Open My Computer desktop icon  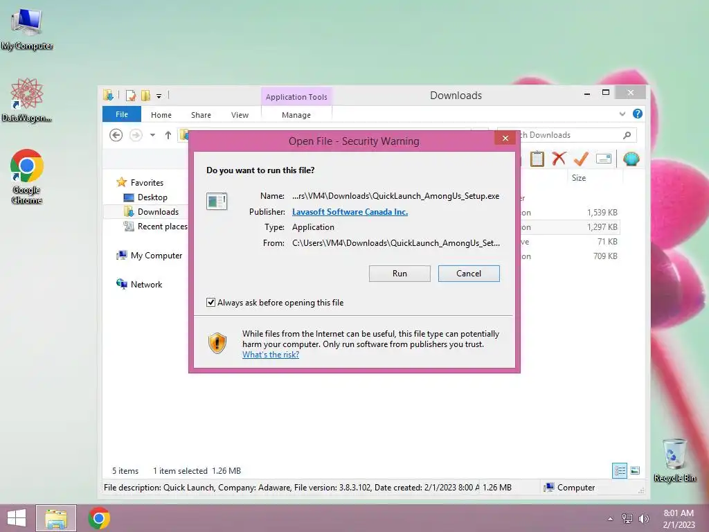27,29
